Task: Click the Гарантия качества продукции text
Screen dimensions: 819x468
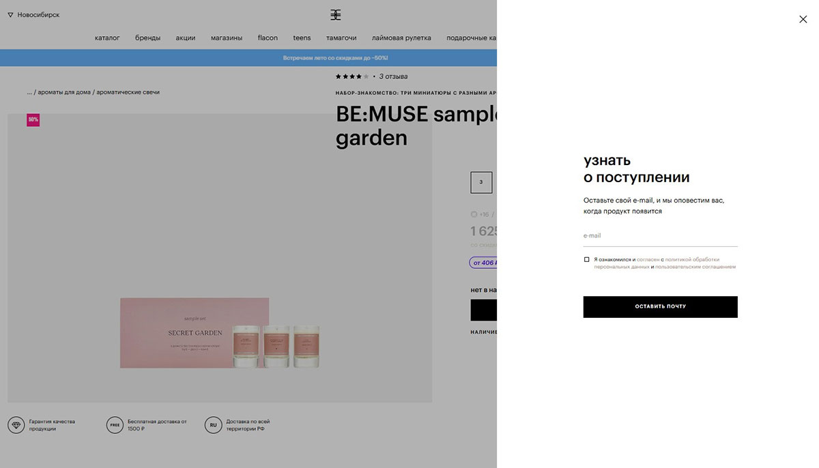Action: (52, 425)
